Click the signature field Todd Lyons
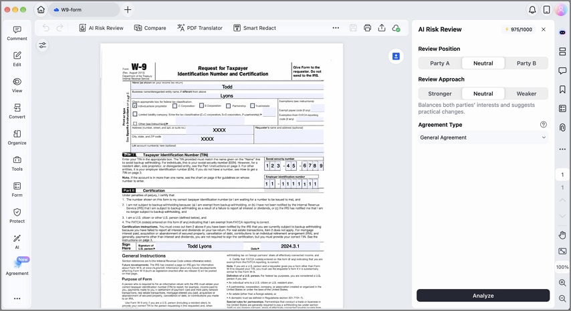This screenshot has height=311, width=571. coord(199,246)
